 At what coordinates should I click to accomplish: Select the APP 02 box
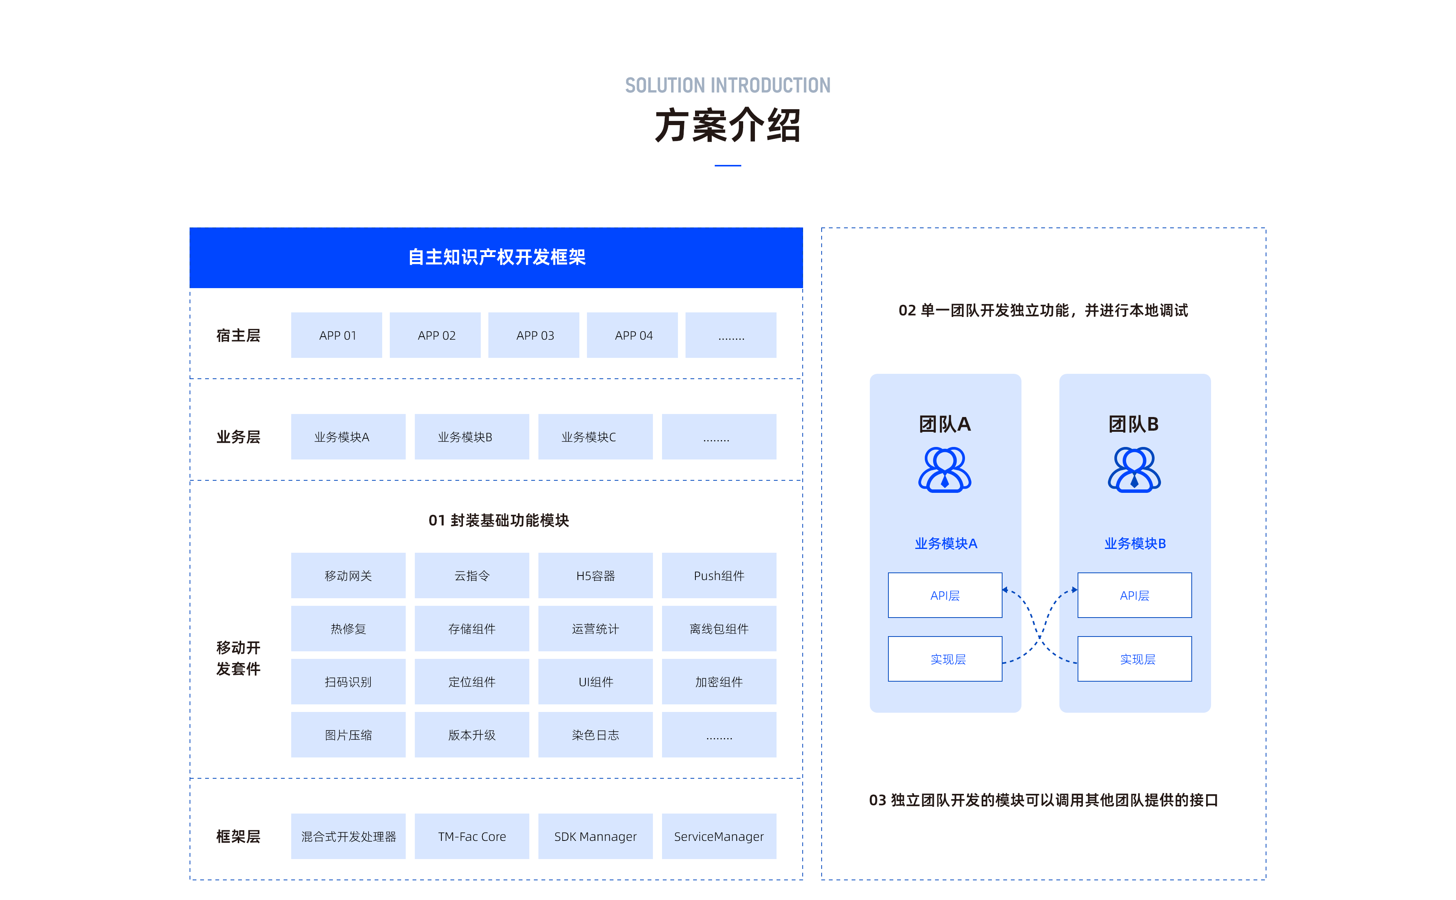pyautogui.click(x=435, y=335)
